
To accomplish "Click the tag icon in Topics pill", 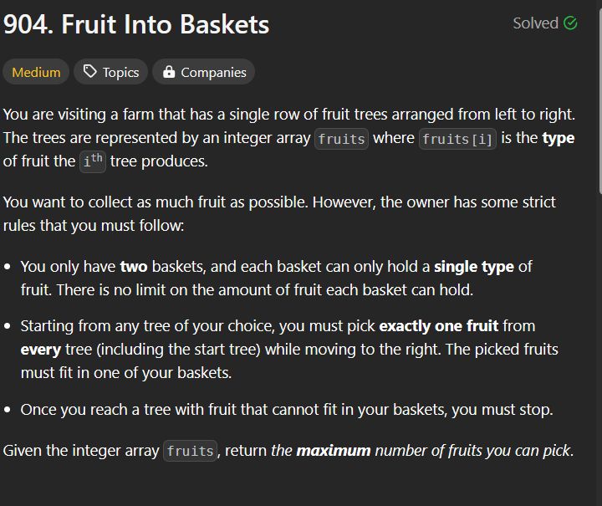I will 89,71.
